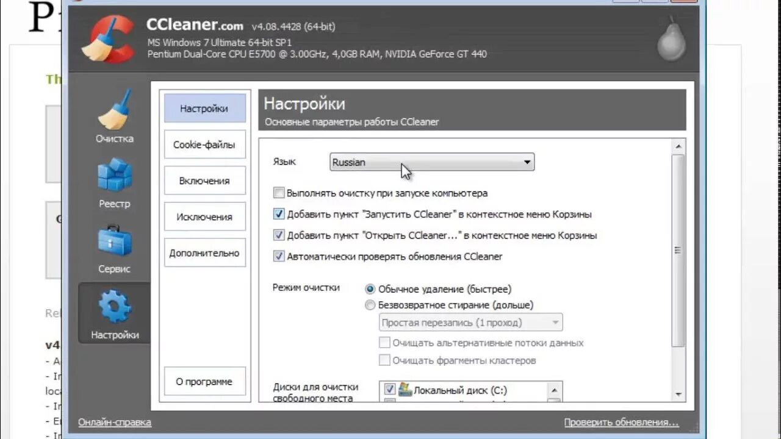Enable cleaning at computer startup checkbox

(x=279, y=193)
